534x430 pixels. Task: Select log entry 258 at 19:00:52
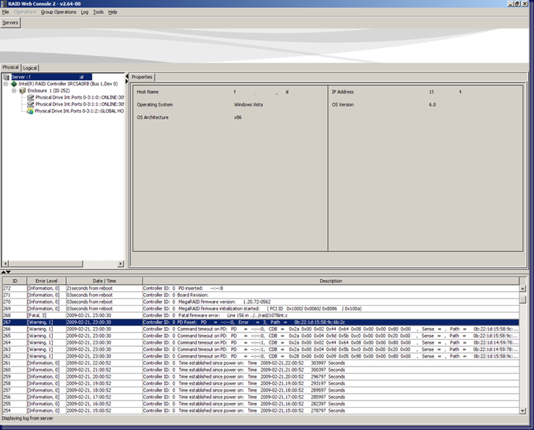[x=261, y=383]
